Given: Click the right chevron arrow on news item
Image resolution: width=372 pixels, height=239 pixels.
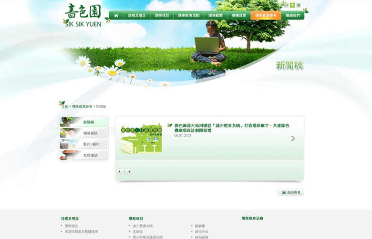Looking at the screenshot, I should click(293, 139).
